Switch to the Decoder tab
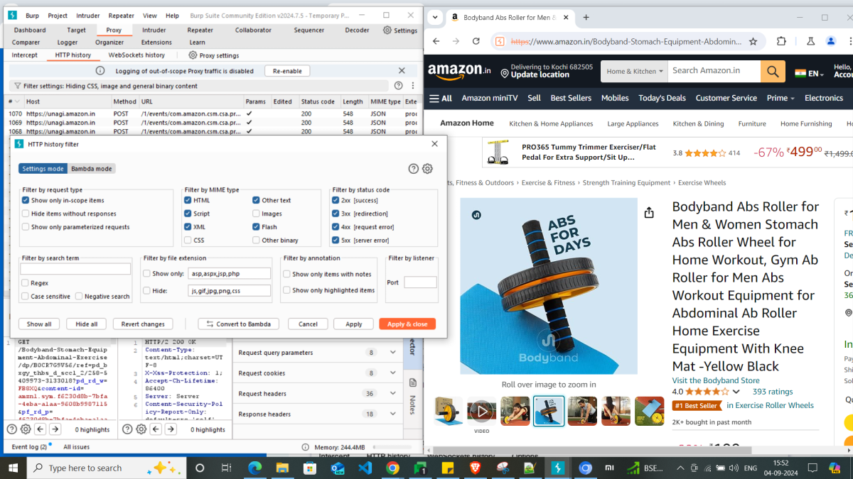 tap(357, 31)
